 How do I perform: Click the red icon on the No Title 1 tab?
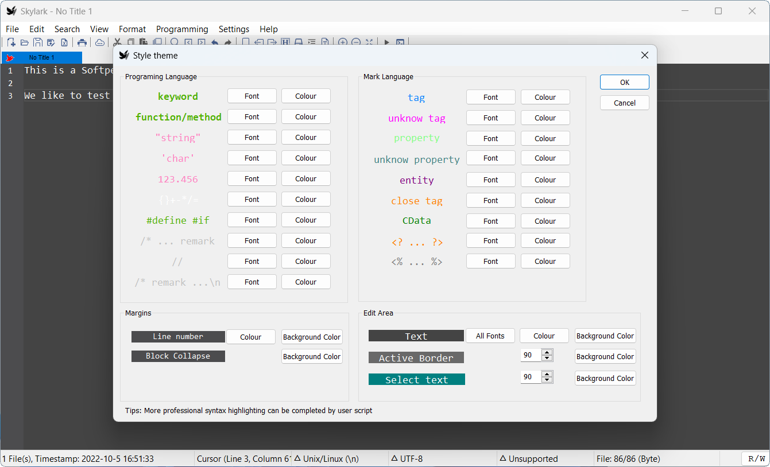pyautogui.click(x=10, y=57)
